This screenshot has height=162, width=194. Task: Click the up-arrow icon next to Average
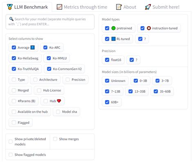pos(32,48)
